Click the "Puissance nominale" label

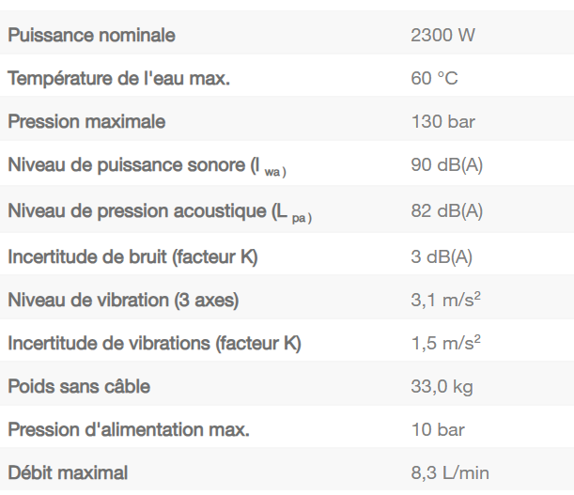pos(91,36)
